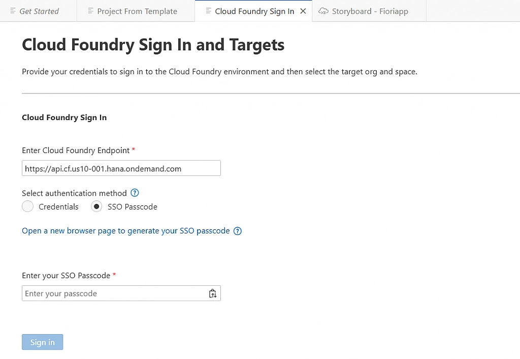This screenshot has width=520, height=359.
Task: Click the cloud icon on the Storyboard tab
Action: tap(323, 11)
